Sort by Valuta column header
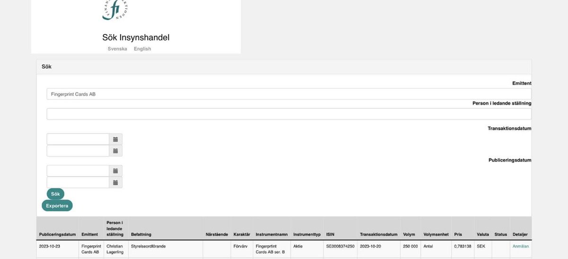 point(483,234)
